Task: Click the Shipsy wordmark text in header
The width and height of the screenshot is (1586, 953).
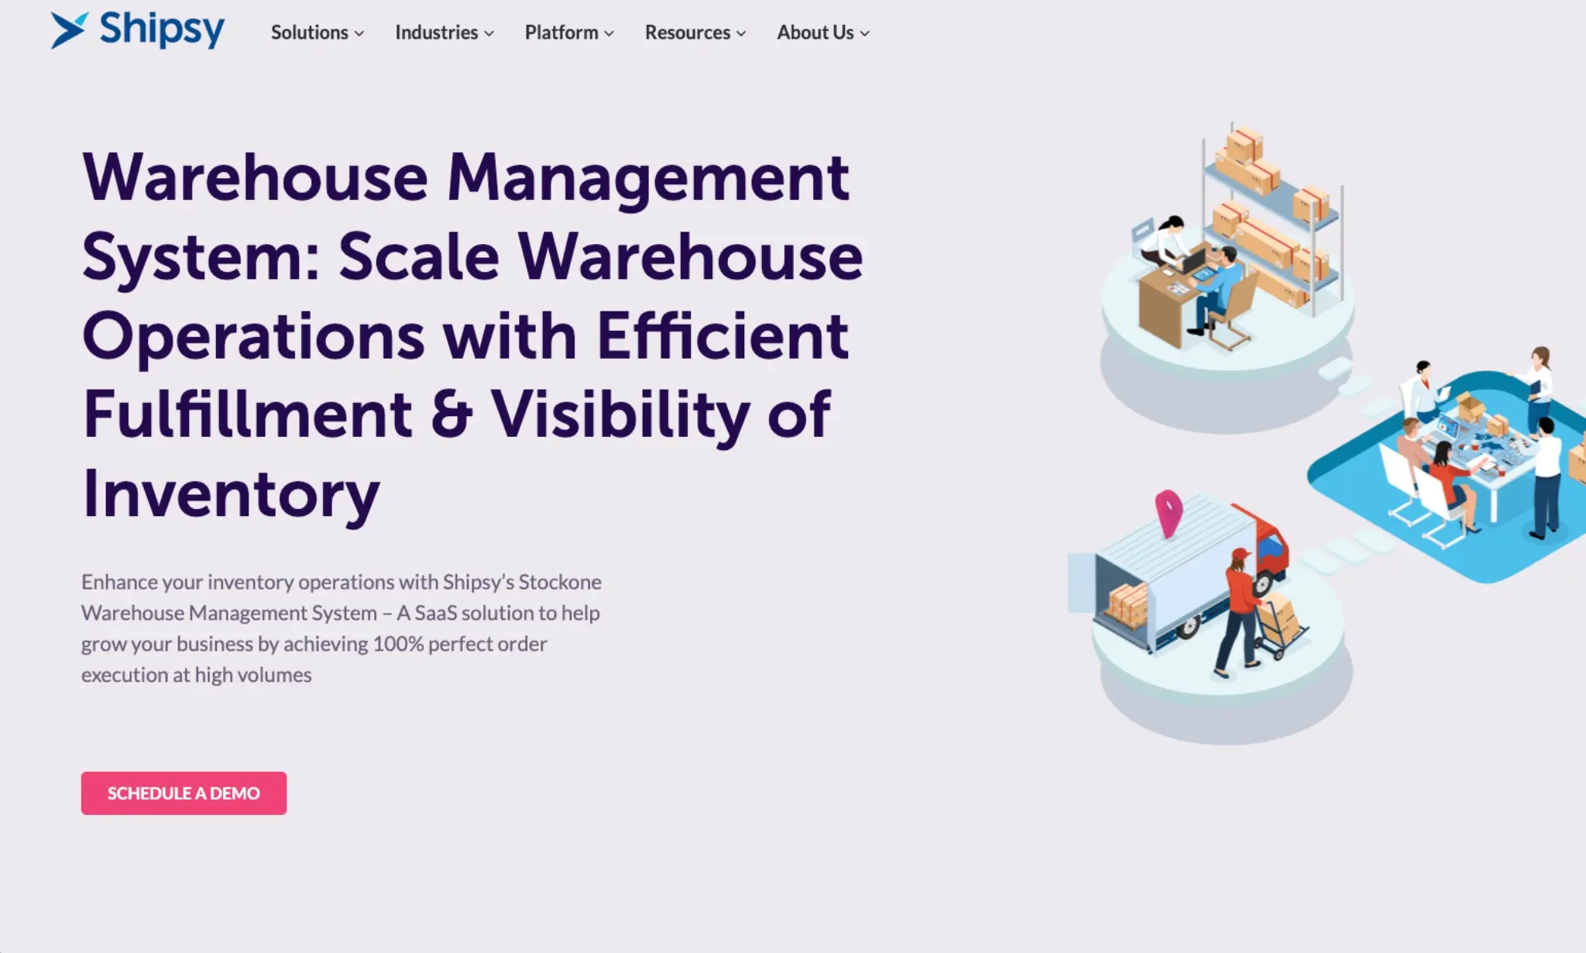Action: [x=162, y=29]
